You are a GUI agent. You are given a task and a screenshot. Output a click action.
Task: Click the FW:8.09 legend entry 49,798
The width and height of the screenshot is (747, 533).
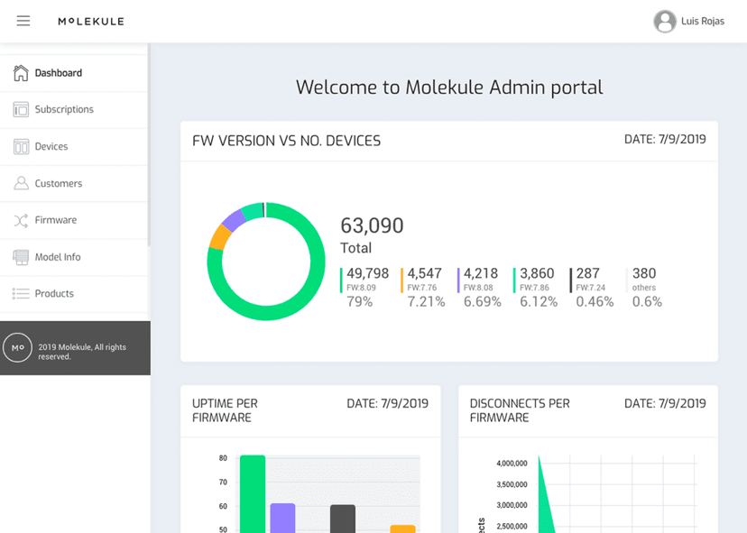click(364, 287)
